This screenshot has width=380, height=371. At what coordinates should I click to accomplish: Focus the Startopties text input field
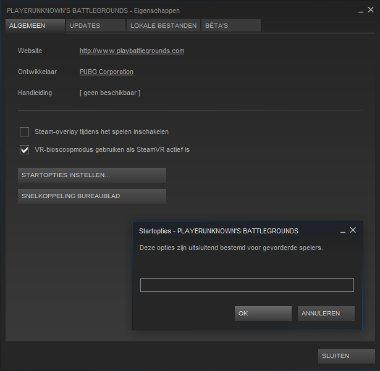pyautogui.click(x=247, y=285)
